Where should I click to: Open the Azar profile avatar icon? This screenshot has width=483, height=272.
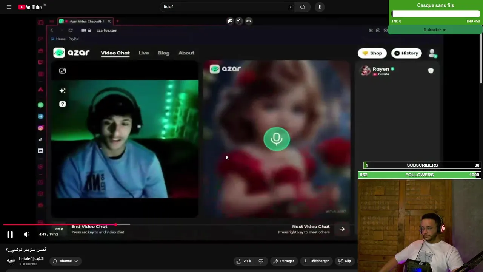tap(432, 53)
